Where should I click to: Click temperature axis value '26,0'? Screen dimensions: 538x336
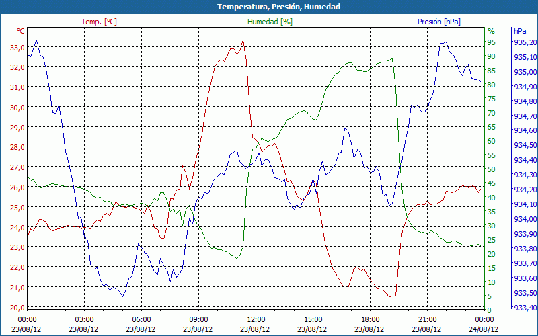click(17, 187)
